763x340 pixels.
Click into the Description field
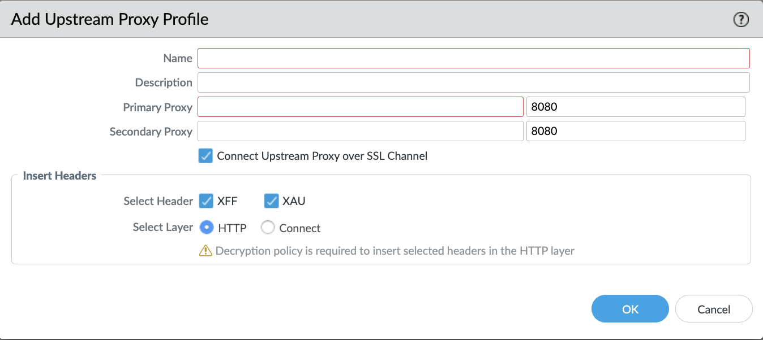pos(473,82)
